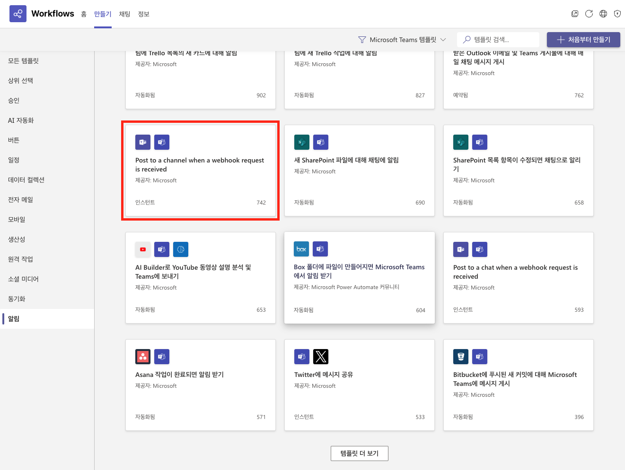Open the globe language icon
The width and height of the screenshot is (625, 470).
(x=603, y=14)
